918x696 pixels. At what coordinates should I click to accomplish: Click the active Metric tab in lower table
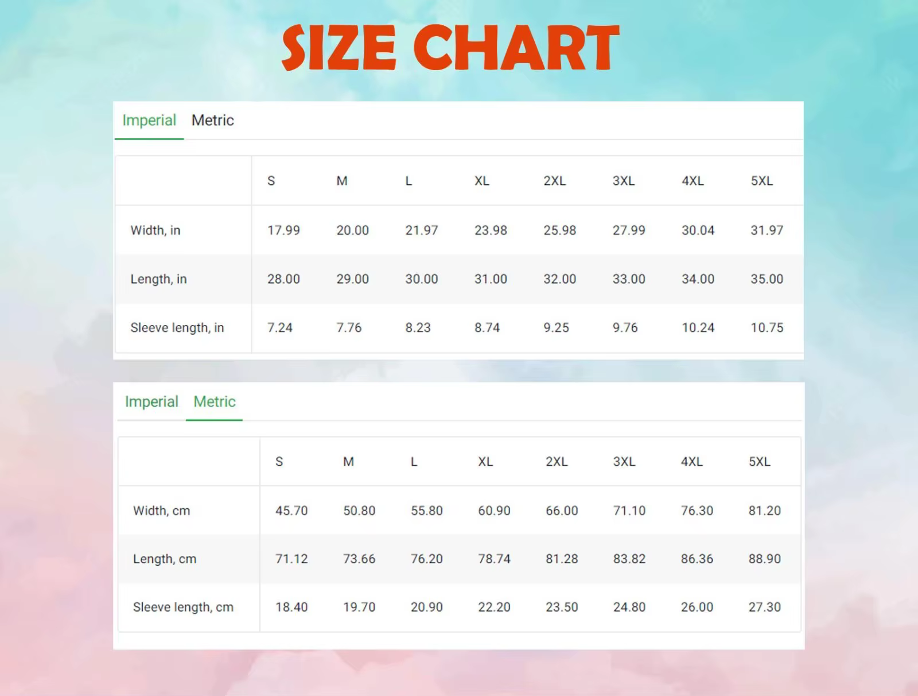coord(215,402)
